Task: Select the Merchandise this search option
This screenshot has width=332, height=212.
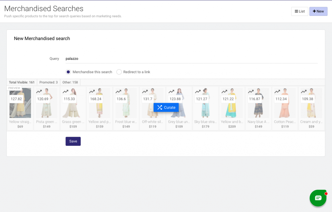Action: [68, 72]
